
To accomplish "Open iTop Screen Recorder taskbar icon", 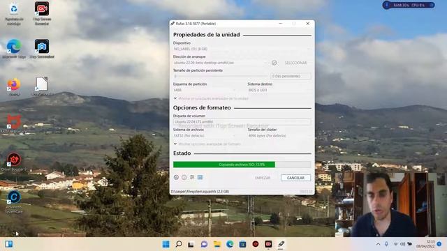I will 268,244.
